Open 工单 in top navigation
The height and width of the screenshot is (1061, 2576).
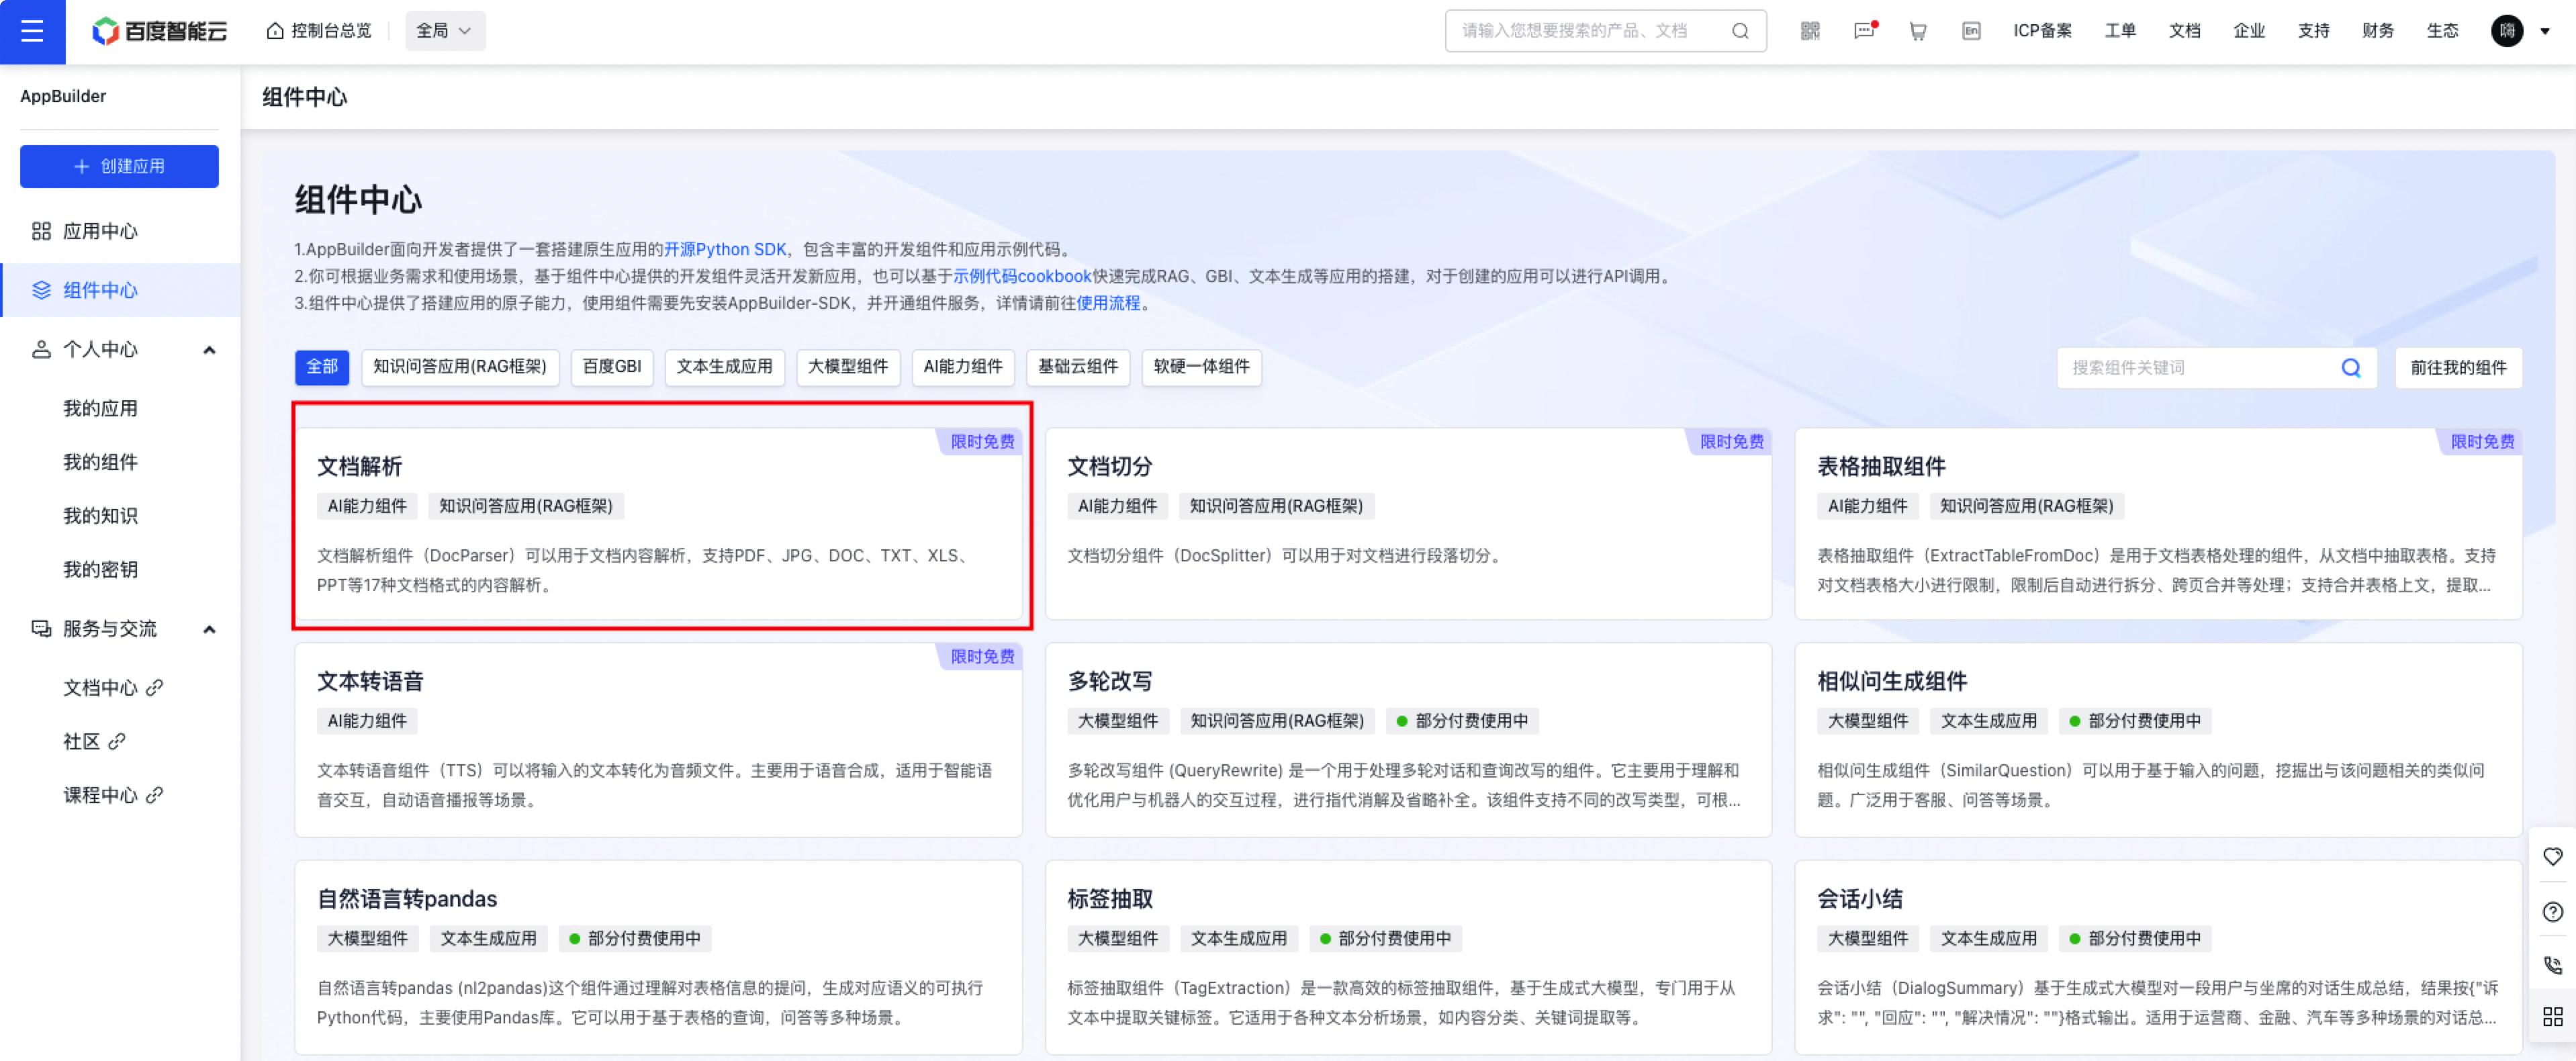coord(2119,31)
